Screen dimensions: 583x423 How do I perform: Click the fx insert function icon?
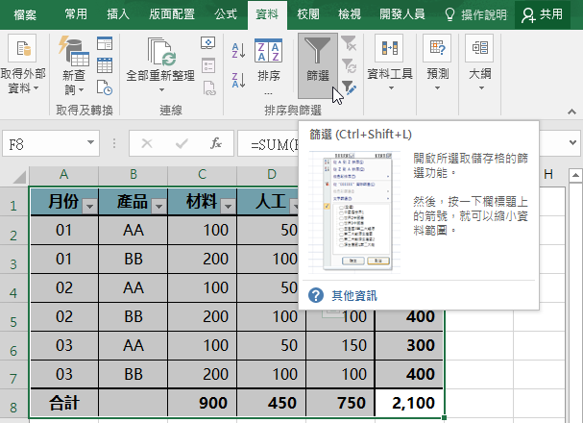click(x=216, y=143)
